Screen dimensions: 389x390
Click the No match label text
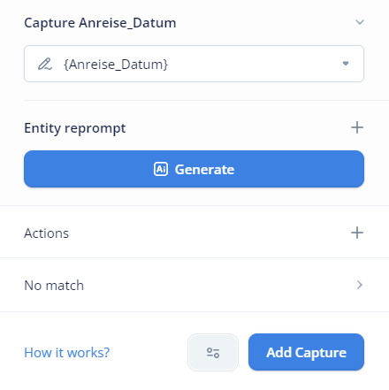point(54,286)
